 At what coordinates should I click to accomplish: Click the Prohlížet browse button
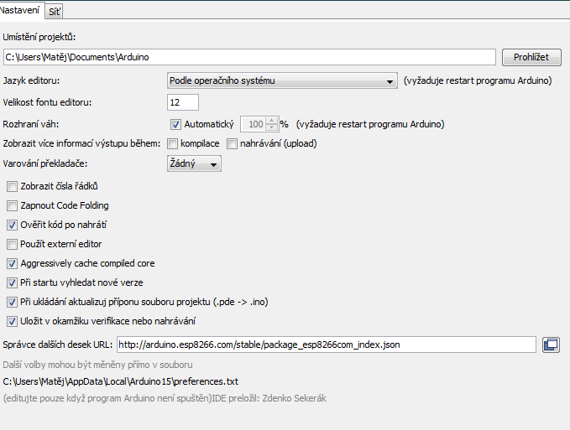coord(531,57)
